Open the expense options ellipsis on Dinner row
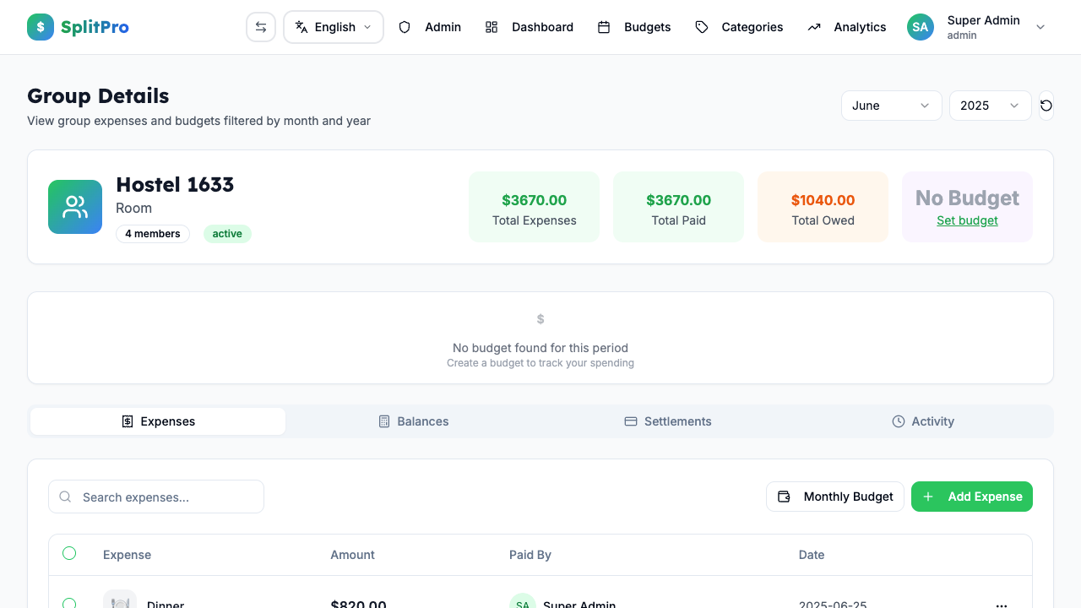This screenshot has width=1081, height=608. tap(1002, 605)
